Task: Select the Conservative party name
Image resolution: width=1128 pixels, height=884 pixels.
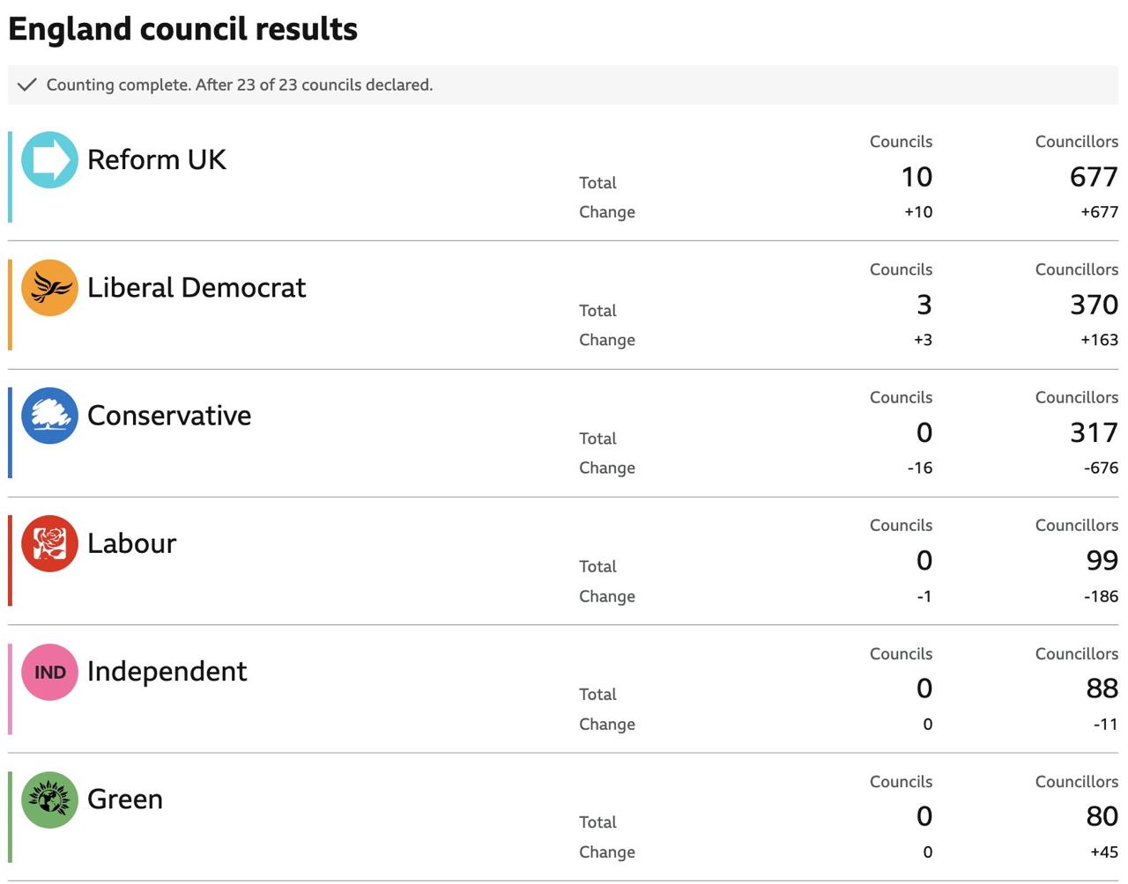Action: (x=169, y=415)
